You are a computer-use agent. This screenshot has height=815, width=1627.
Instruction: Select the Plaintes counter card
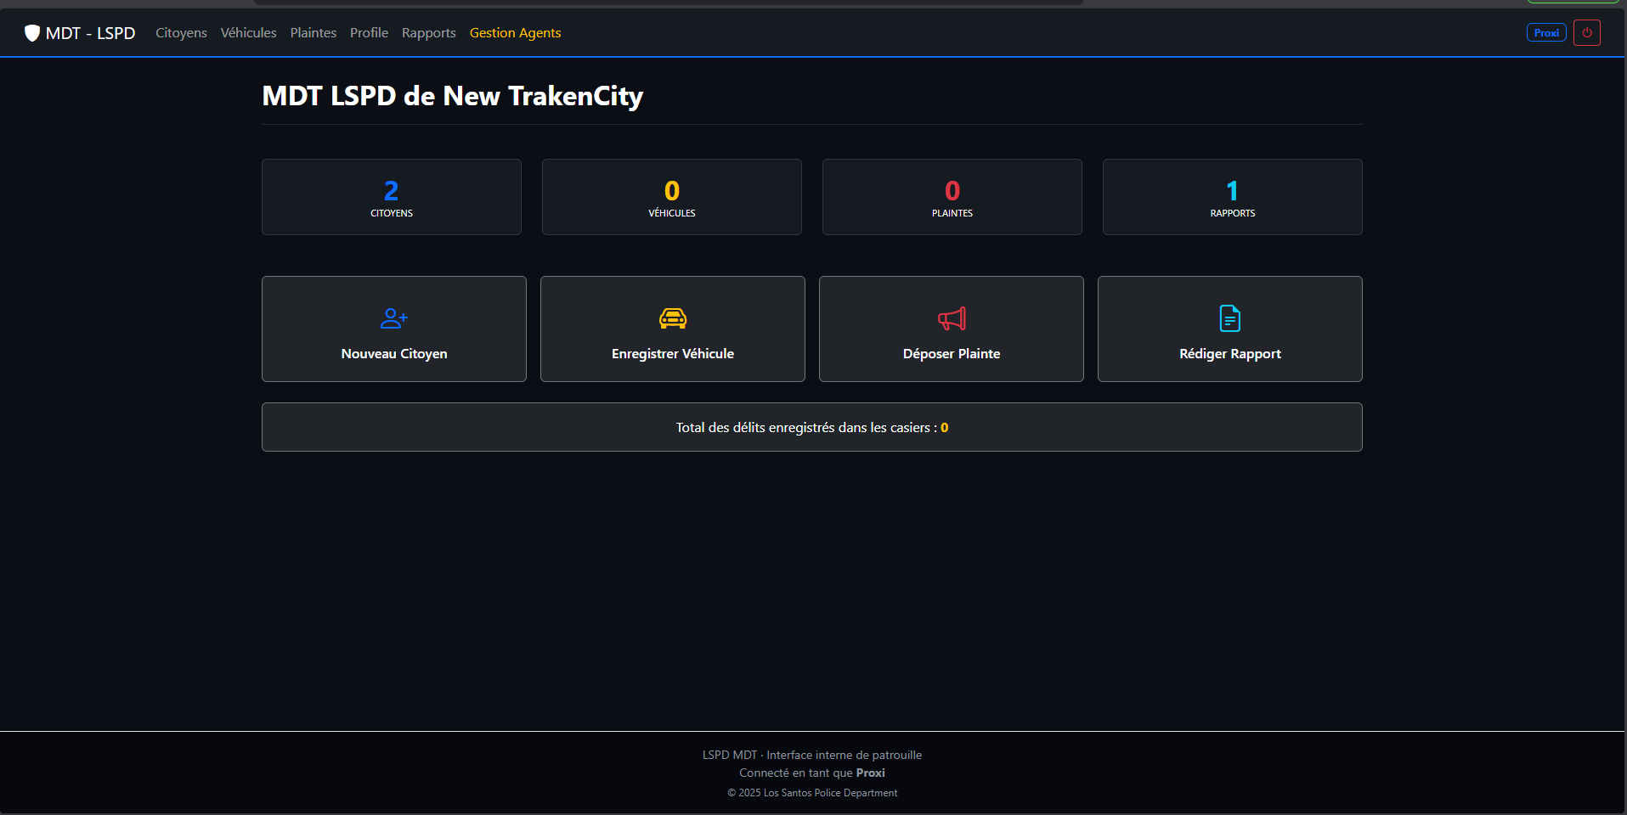tap(952, 197)
